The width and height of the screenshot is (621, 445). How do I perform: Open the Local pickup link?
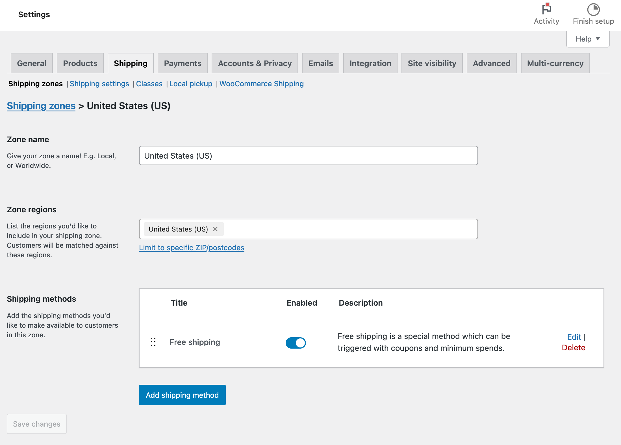point(191,84)
